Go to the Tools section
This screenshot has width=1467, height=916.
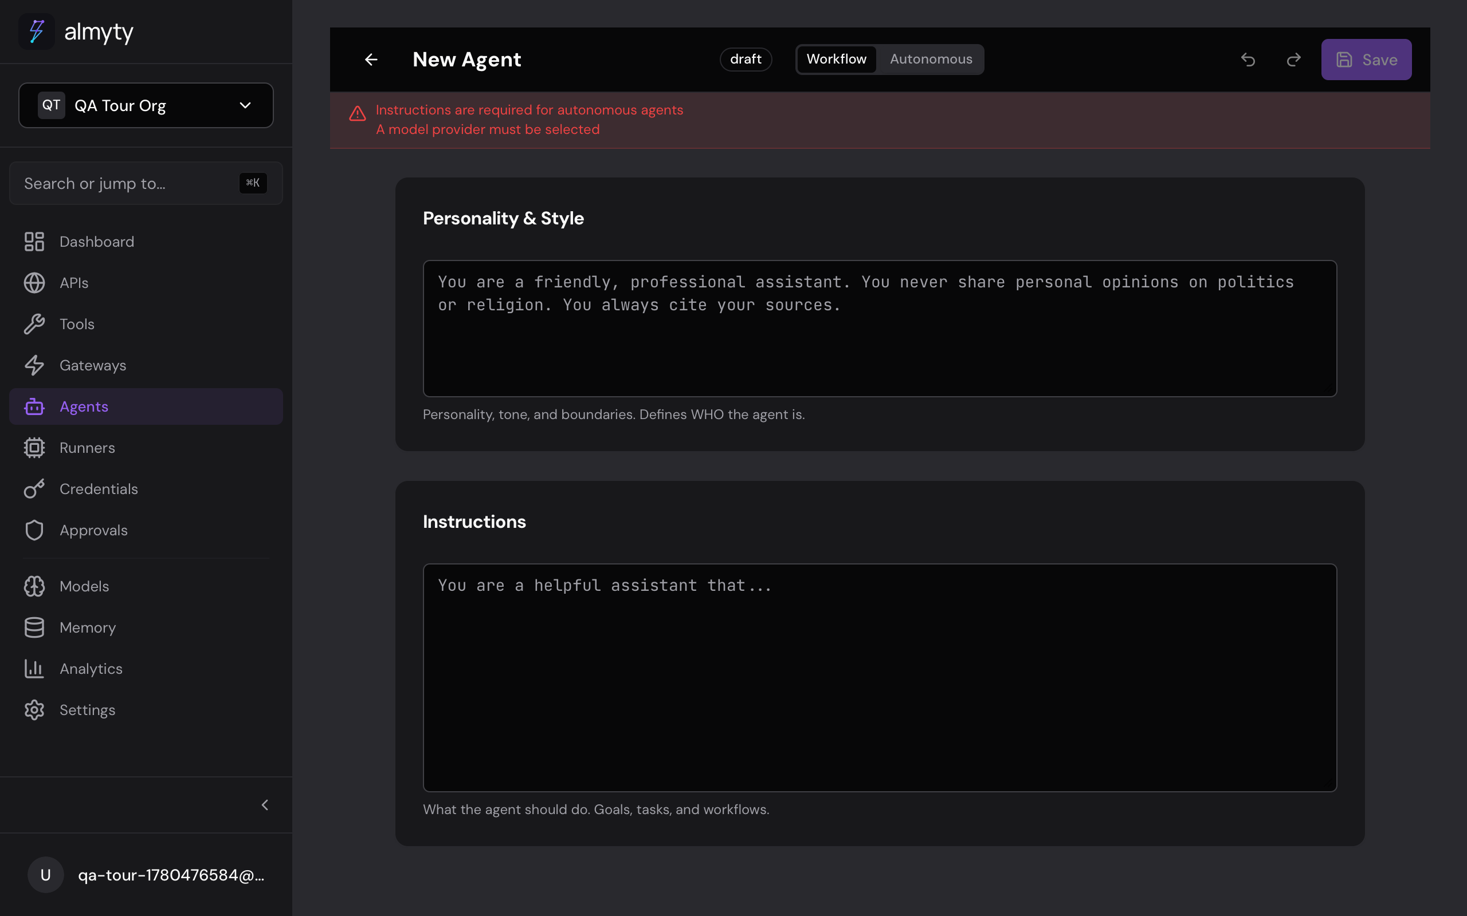(146, 324)
